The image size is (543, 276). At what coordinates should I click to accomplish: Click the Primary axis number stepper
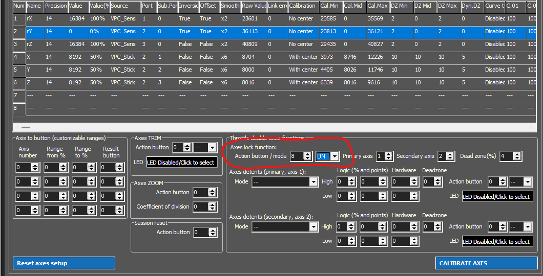pyautogui.click(x=384, y=156)
